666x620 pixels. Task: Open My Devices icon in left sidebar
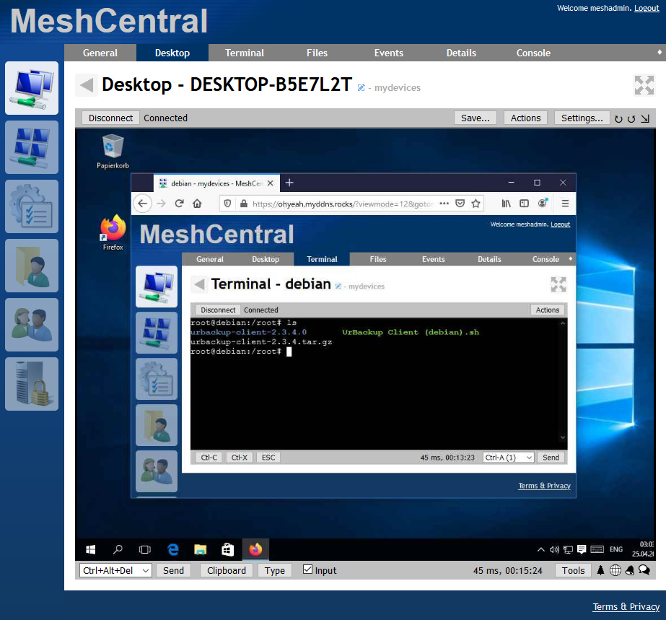pos(32,88)
